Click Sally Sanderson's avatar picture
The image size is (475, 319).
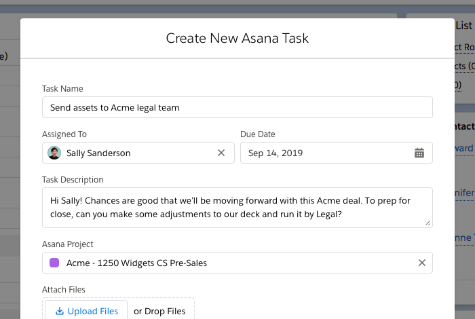pos(54,153)
